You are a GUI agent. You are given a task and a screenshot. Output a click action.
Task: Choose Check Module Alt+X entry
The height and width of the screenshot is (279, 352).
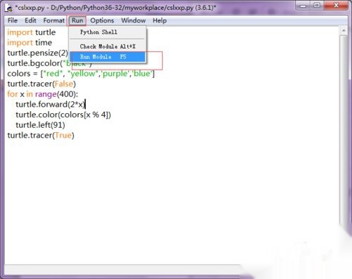coord(108,46)
